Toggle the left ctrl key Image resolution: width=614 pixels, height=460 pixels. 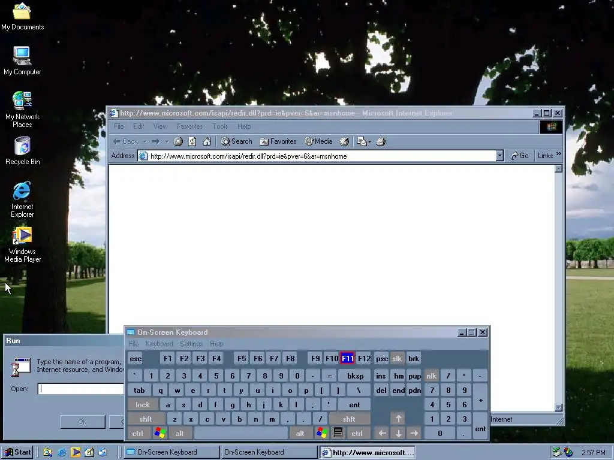point(137,434)
